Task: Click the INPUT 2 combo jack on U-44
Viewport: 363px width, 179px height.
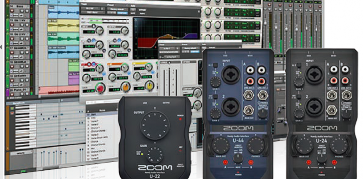Action: pyautogui.click(x=231, y=106)
